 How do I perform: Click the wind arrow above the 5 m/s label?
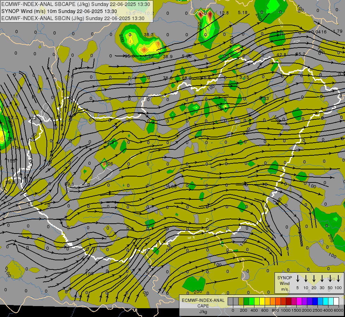click(x=297, y=279)
